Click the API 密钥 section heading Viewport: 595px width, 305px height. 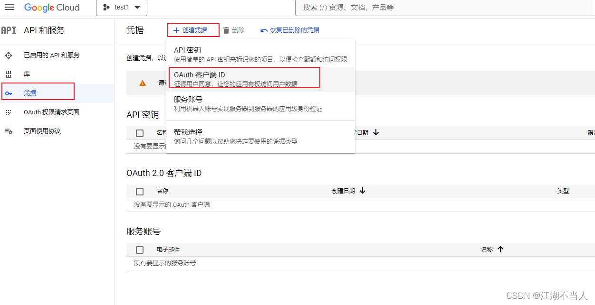point(143,115)
